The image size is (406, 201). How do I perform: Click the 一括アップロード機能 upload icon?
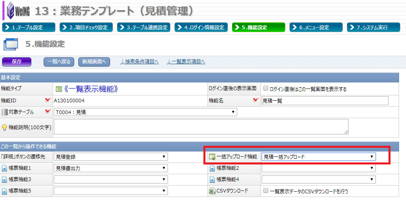tap(212, 157)
